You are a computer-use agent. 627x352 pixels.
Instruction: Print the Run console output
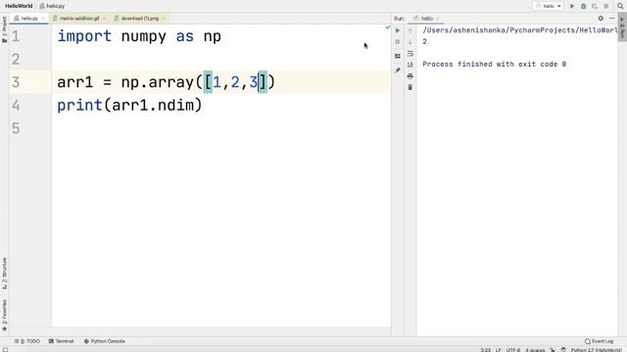(x=410, y=76)
